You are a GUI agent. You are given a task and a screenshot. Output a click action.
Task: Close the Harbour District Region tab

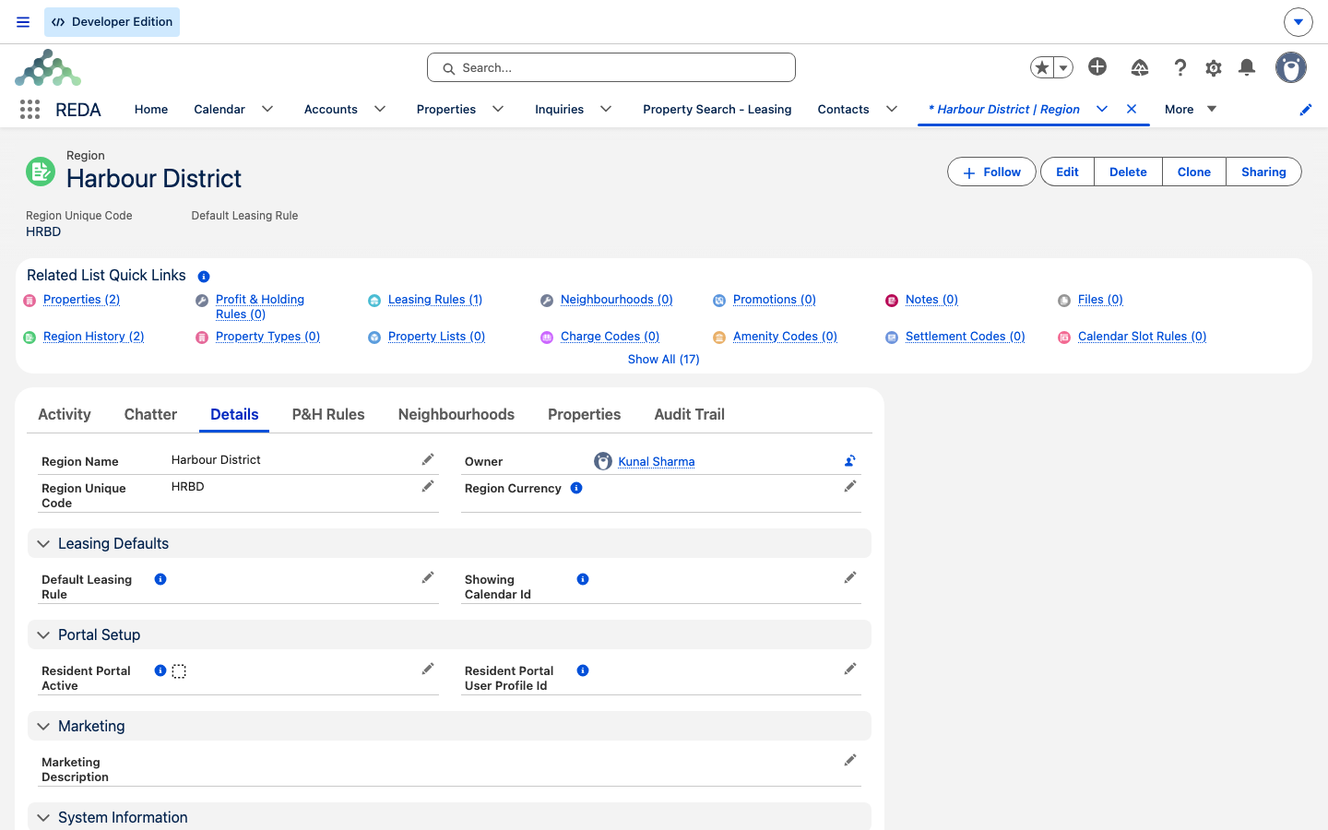pos(1132,109)
